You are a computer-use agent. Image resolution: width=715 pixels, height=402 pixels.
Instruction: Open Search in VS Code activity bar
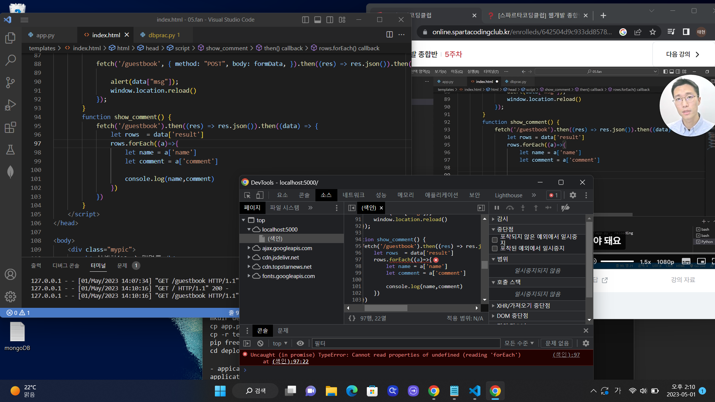coord(10,60)
